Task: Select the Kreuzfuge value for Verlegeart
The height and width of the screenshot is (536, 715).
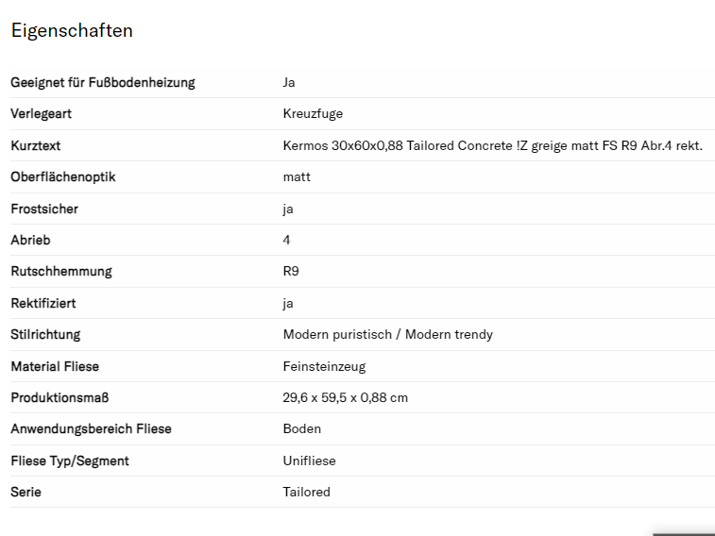Action: pyautogui.click(x=313, y=114)
